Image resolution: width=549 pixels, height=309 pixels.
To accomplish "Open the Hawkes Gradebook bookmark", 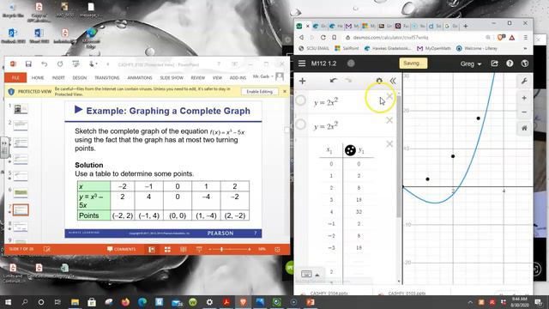I will (x=388, y=48).
